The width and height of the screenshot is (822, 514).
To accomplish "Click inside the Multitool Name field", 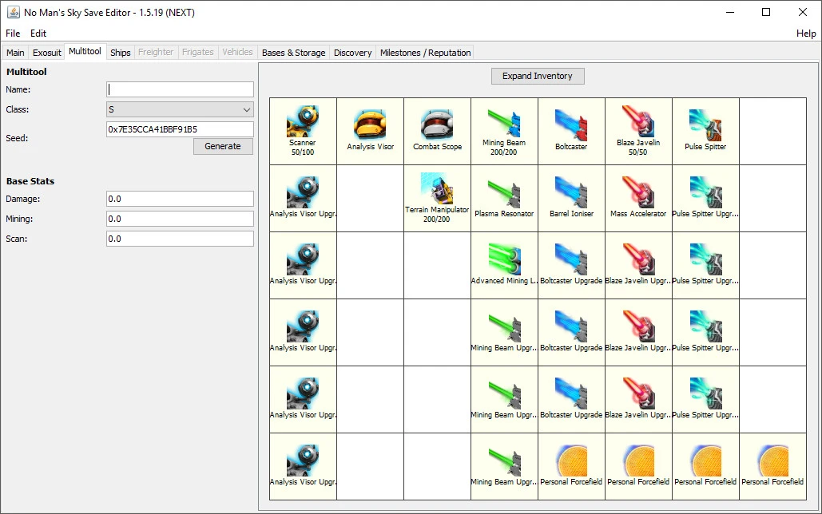I will click(179, 89).
